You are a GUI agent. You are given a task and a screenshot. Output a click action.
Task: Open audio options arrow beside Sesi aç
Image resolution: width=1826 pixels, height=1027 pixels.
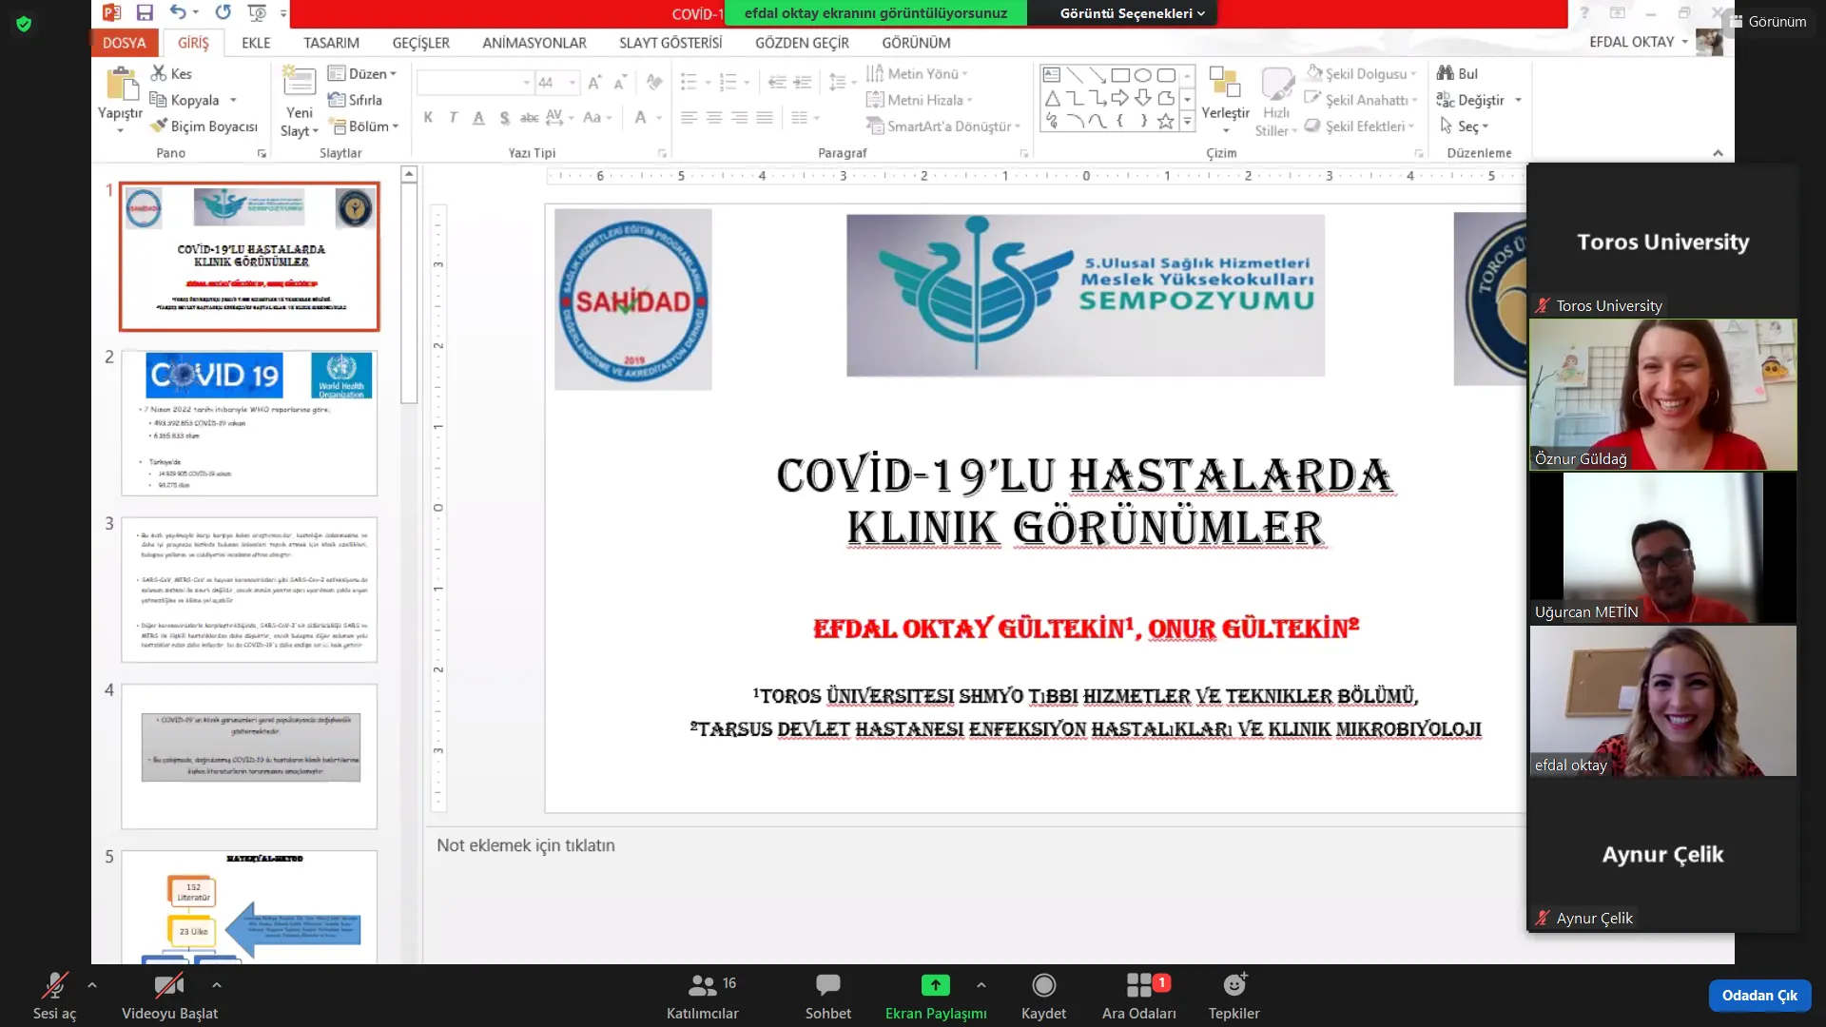(92, 985)
